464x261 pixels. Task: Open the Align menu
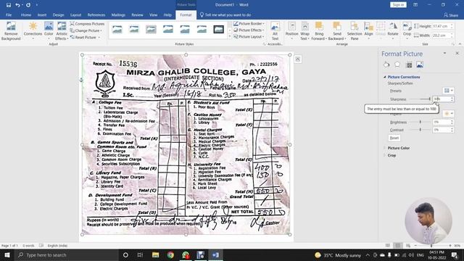pyautogui.click(x=369, y=31)
